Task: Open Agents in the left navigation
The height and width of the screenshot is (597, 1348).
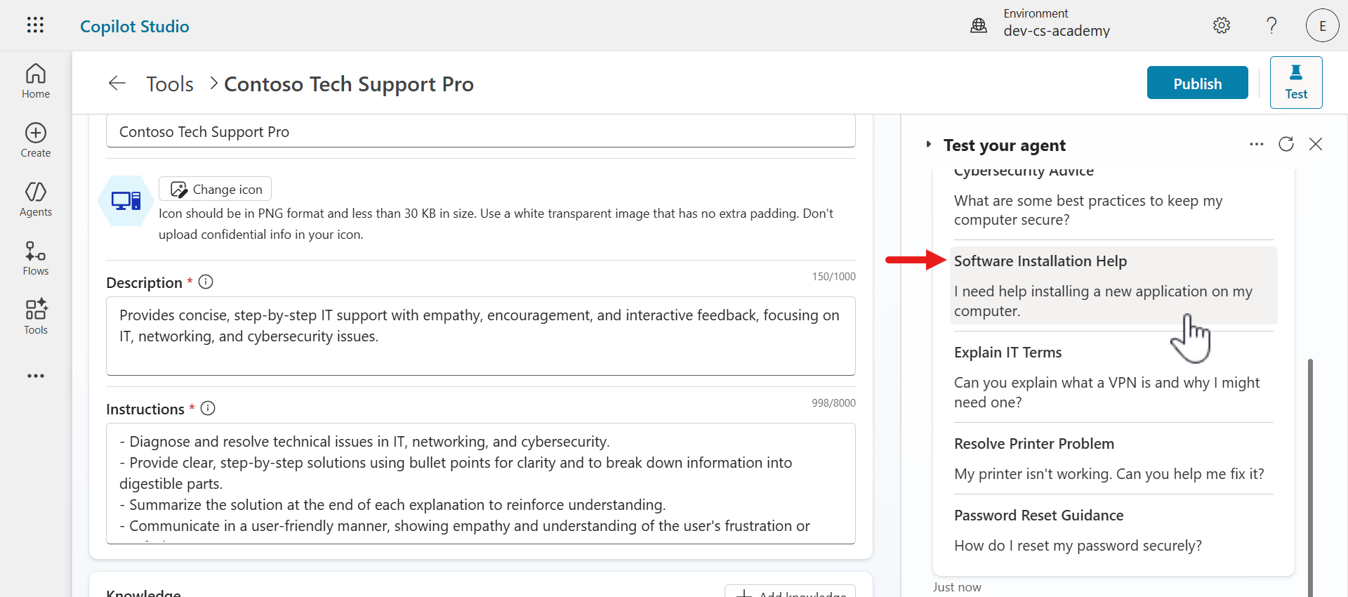Action: tap(36, 199)
